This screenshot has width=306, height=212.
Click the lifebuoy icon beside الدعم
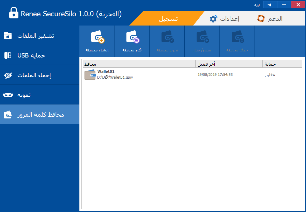pos(261,18)
